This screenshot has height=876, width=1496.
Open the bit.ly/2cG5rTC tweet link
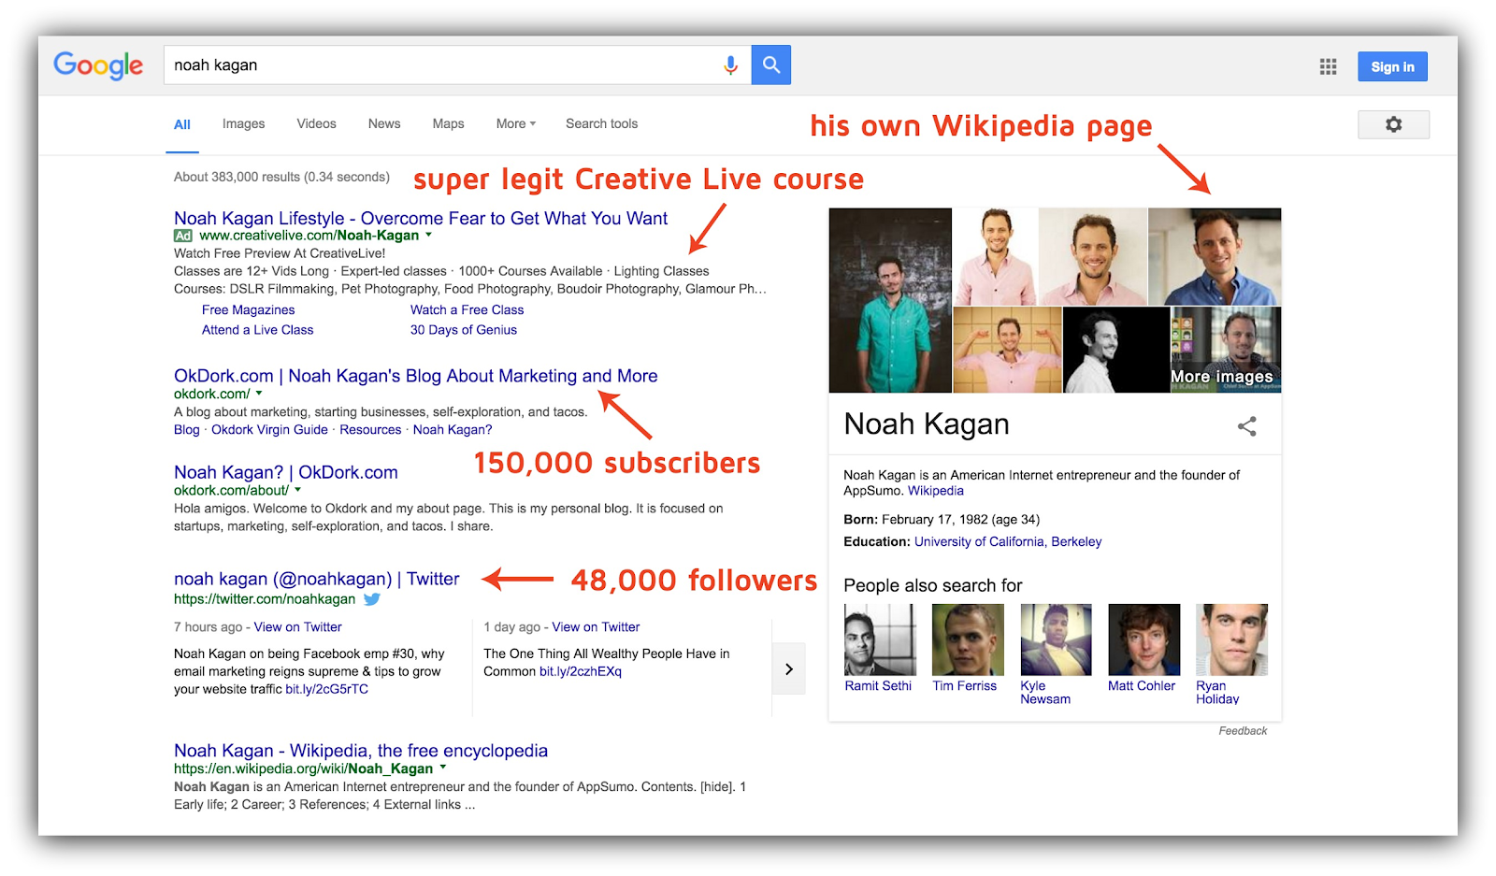coord(326,689)
